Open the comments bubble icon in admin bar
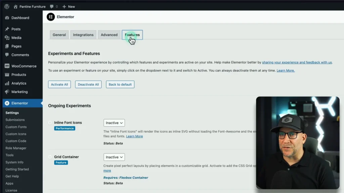The image size is (344, 193). click(x=51, y=7)
